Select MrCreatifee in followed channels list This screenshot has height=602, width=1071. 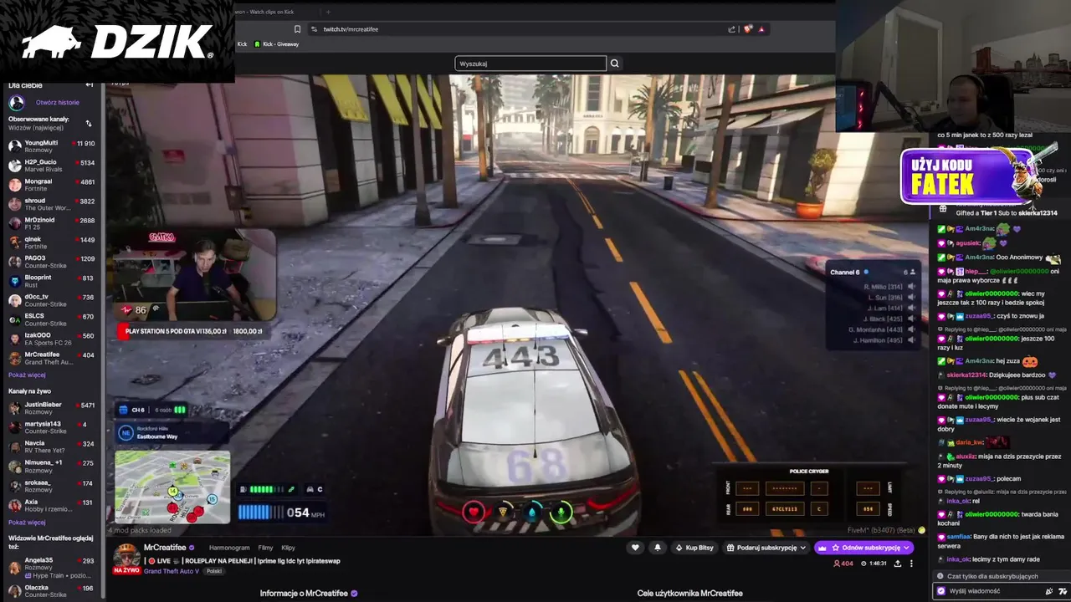pos(52,358)
